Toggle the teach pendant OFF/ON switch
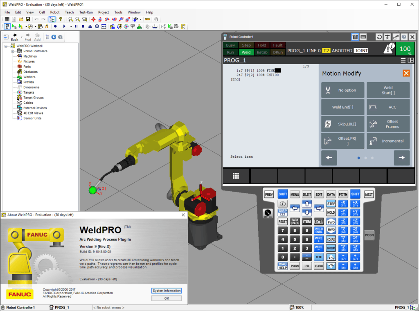This screenshot has height=311, width=419. click(268, 213)
